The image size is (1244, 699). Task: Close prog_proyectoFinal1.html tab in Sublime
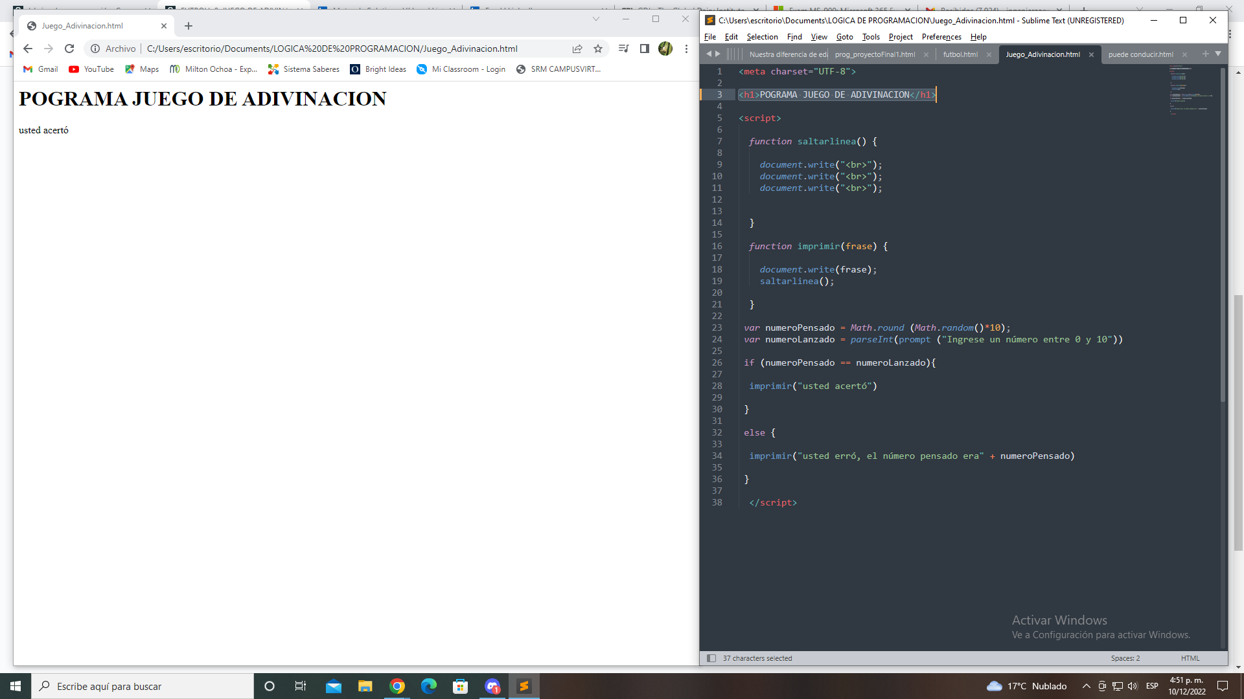(926, 54)
